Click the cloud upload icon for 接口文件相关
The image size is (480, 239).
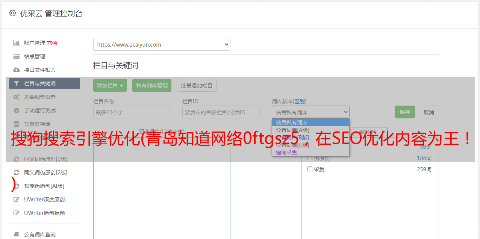click(x=17, y=70)
